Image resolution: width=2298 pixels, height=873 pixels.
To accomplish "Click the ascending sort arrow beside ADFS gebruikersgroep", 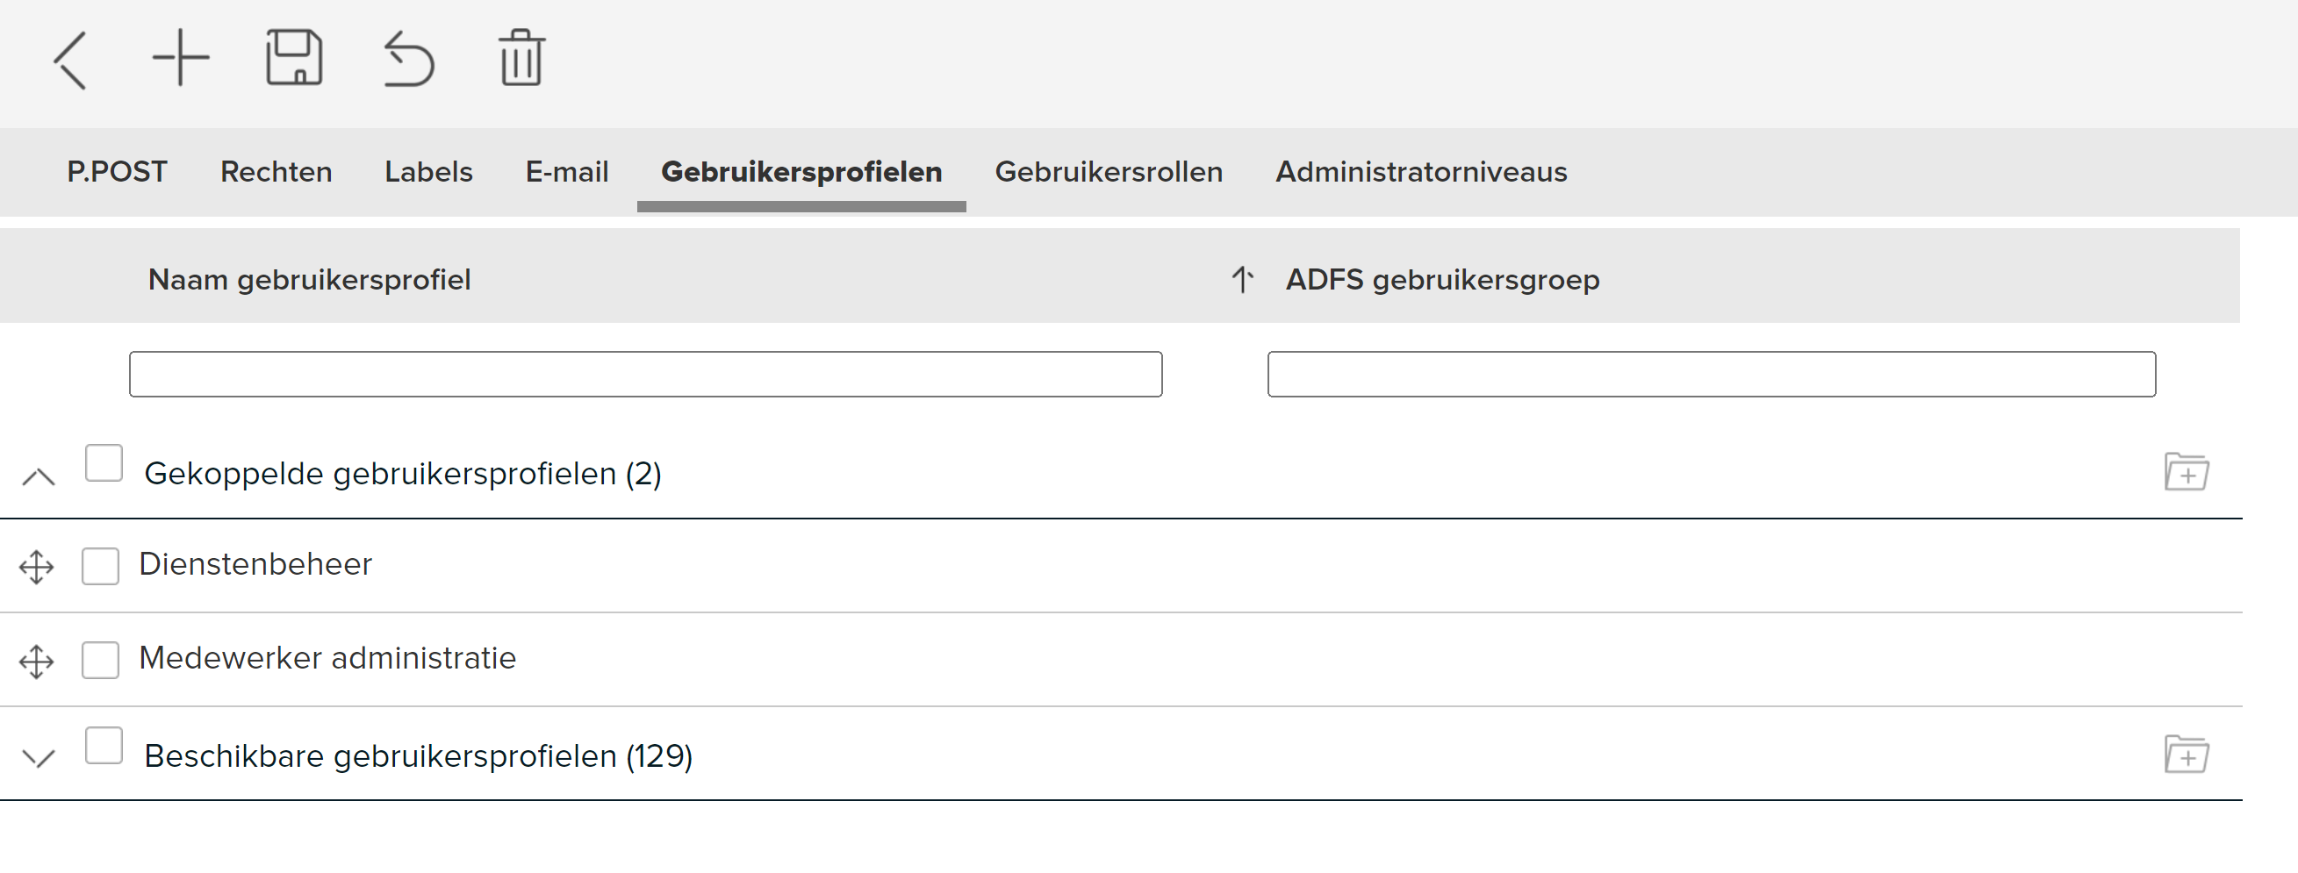I will click(1243, 280).
